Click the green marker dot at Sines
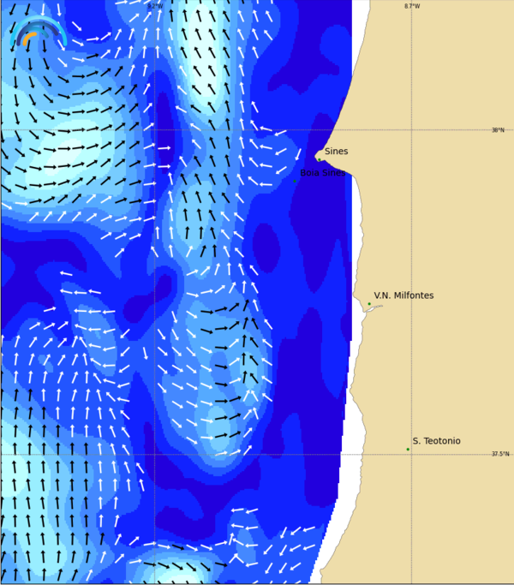Viewport: 514px width, 585px height. tap(319, 158)
